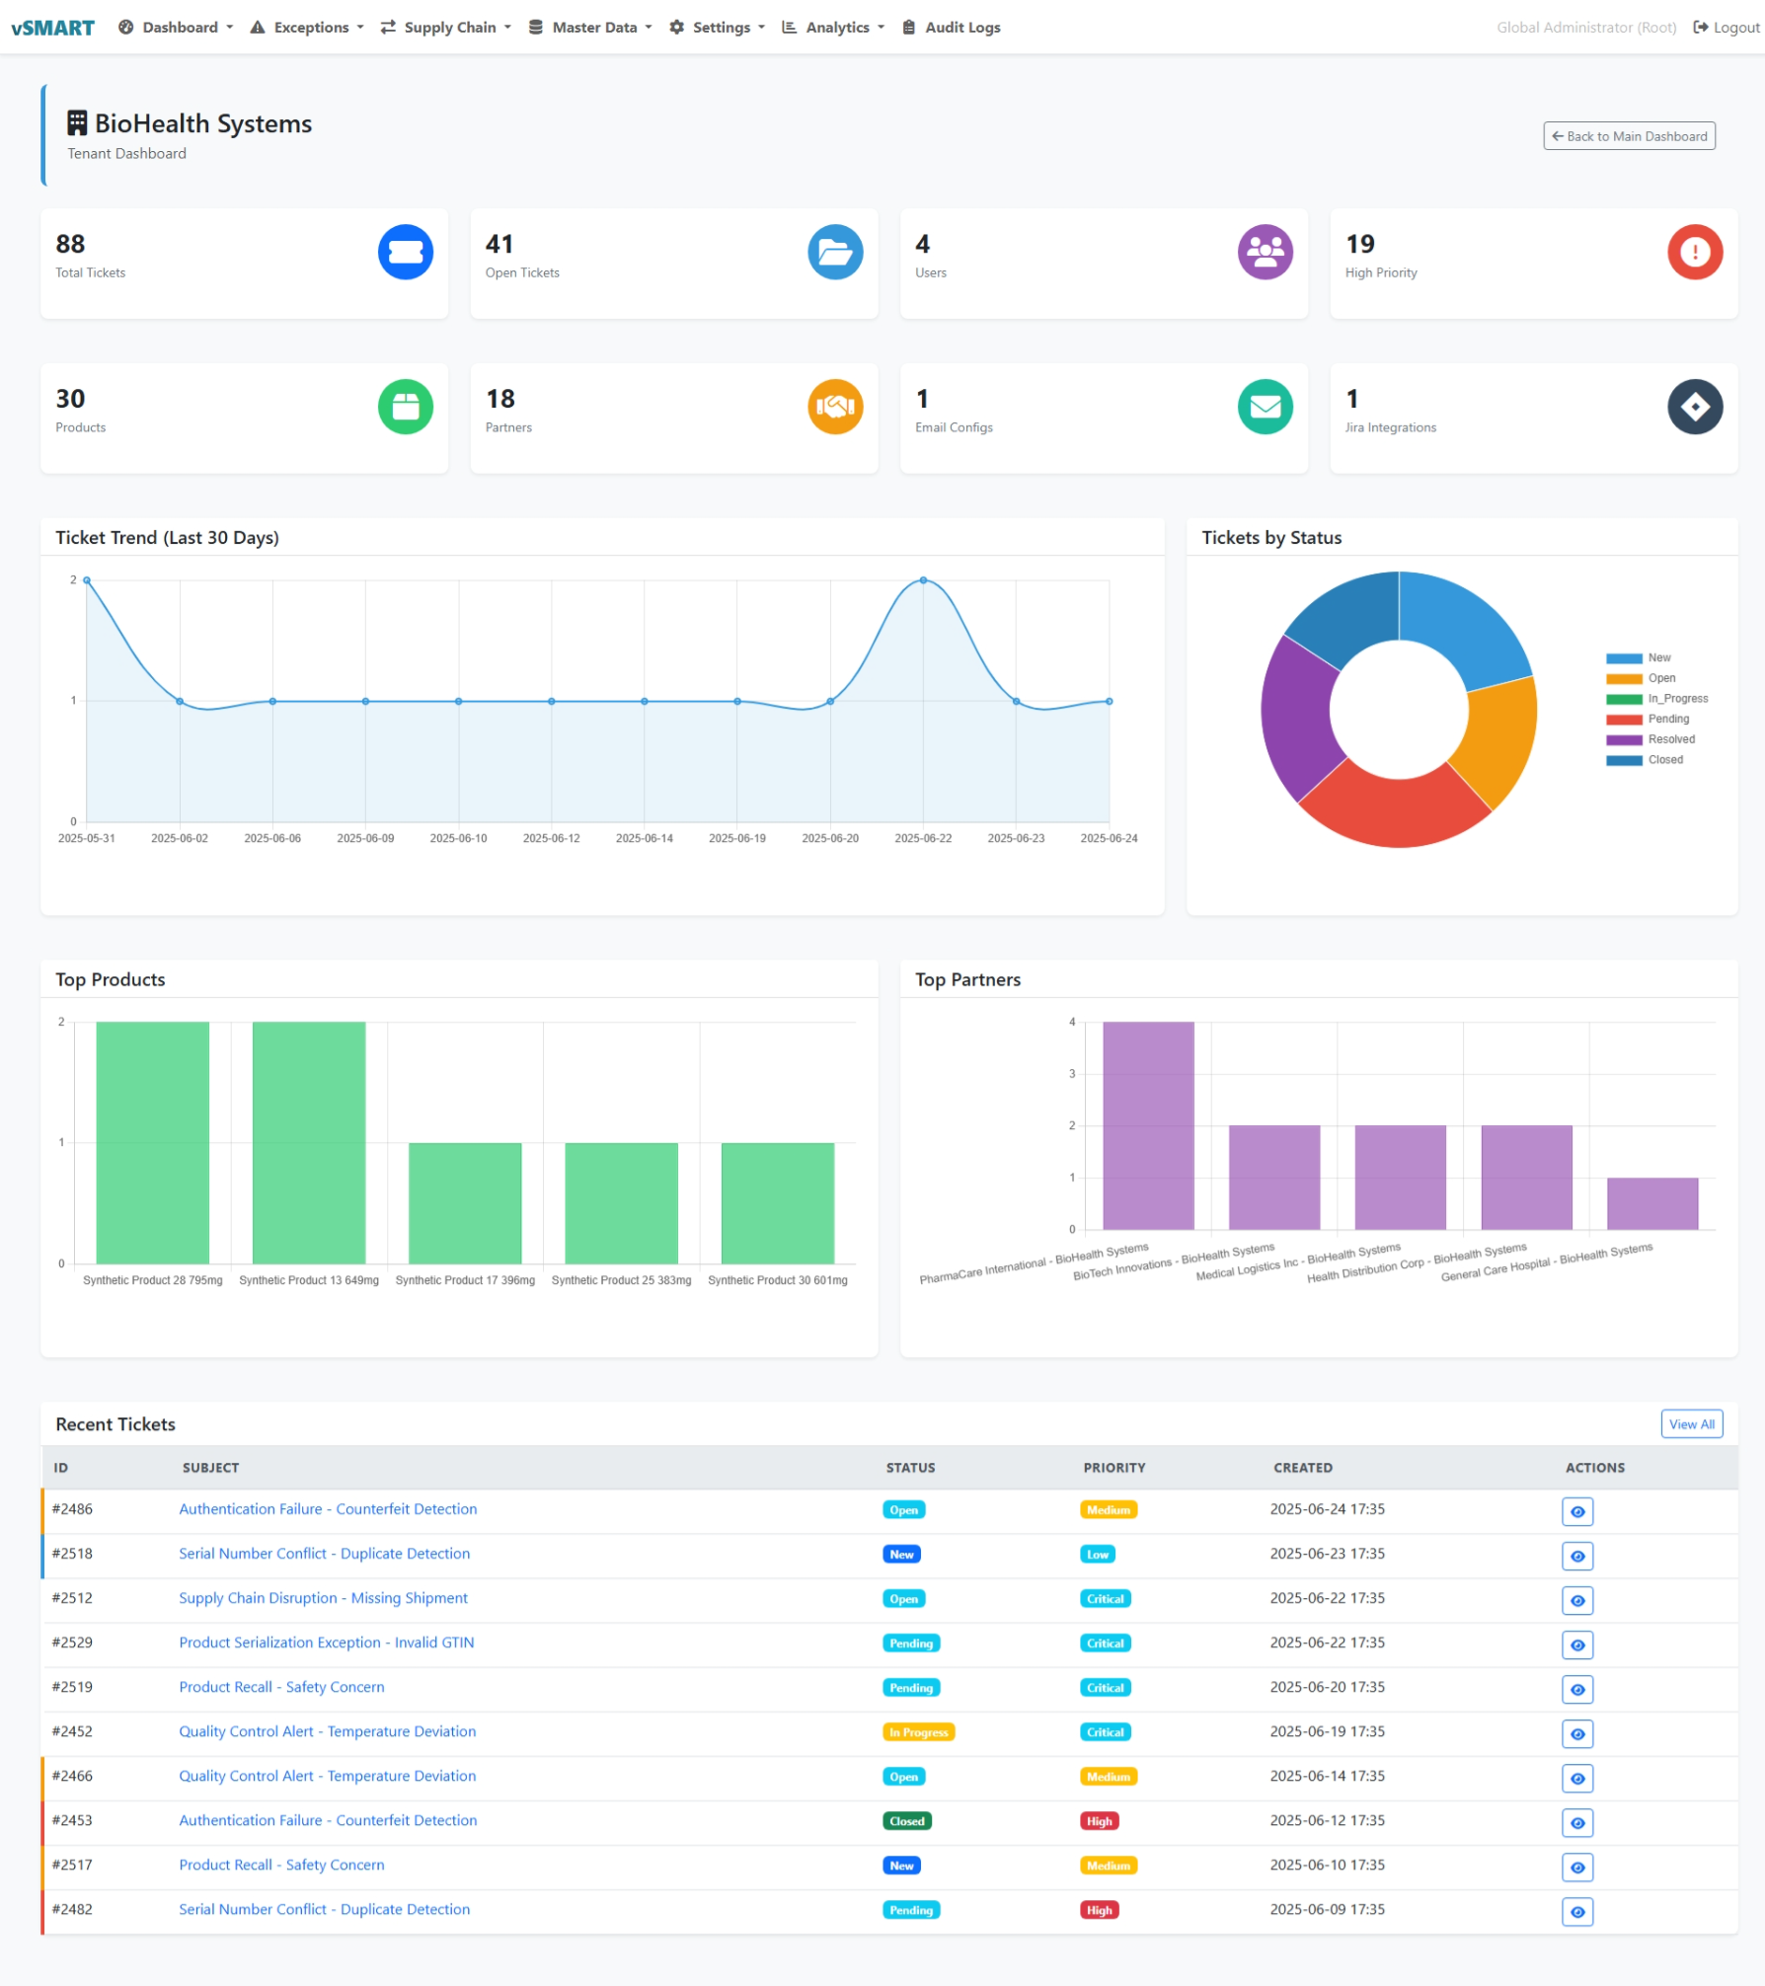Viewport: 1765px width, 1986px height.
Task: Expand the Dashboard dropdown menu
Action: (x=176, y=28)
